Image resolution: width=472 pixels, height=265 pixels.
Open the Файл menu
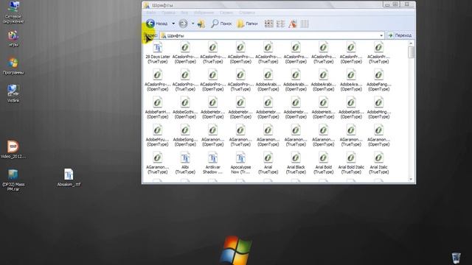coord(151,13)
